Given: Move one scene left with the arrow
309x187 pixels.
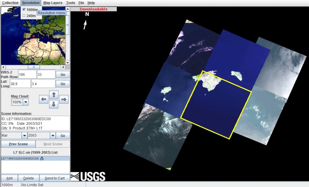Looking at the screenshot, I should [44, 99].
